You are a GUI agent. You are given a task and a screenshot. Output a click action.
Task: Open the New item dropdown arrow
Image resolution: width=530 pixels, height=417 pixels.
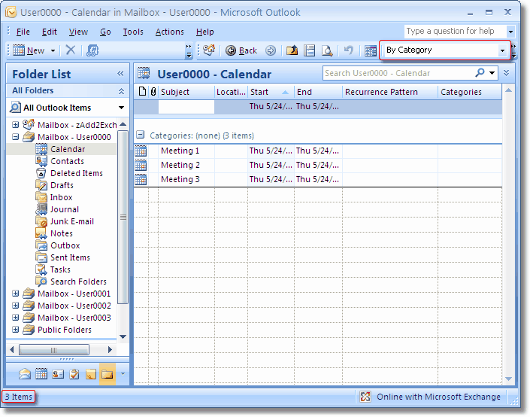(x=53, y=50)
